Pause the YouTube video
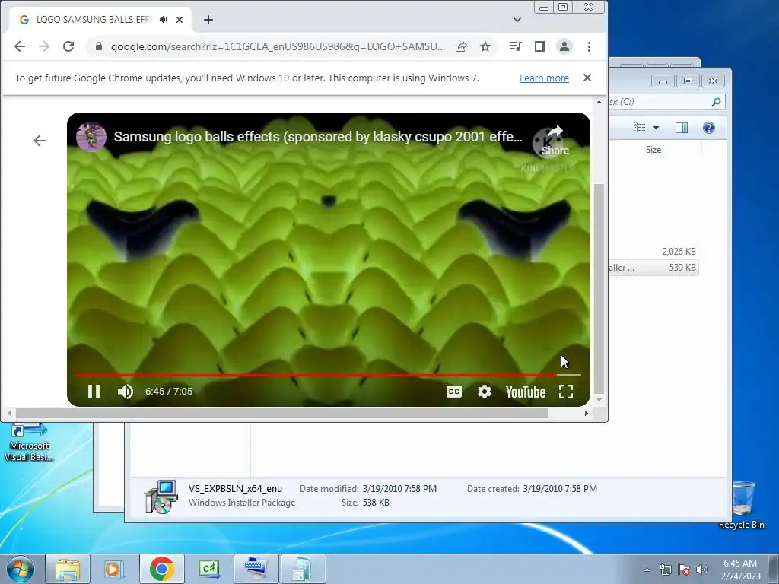The height and width of the screenshot is (584, 779). tap(94, 392)
